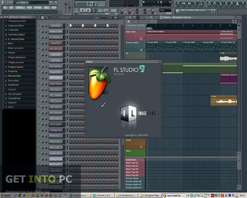Viewport: 247px width, 198px height.
Task: Toggle the first step of the Sidechain row
Action: click(70, 26)
